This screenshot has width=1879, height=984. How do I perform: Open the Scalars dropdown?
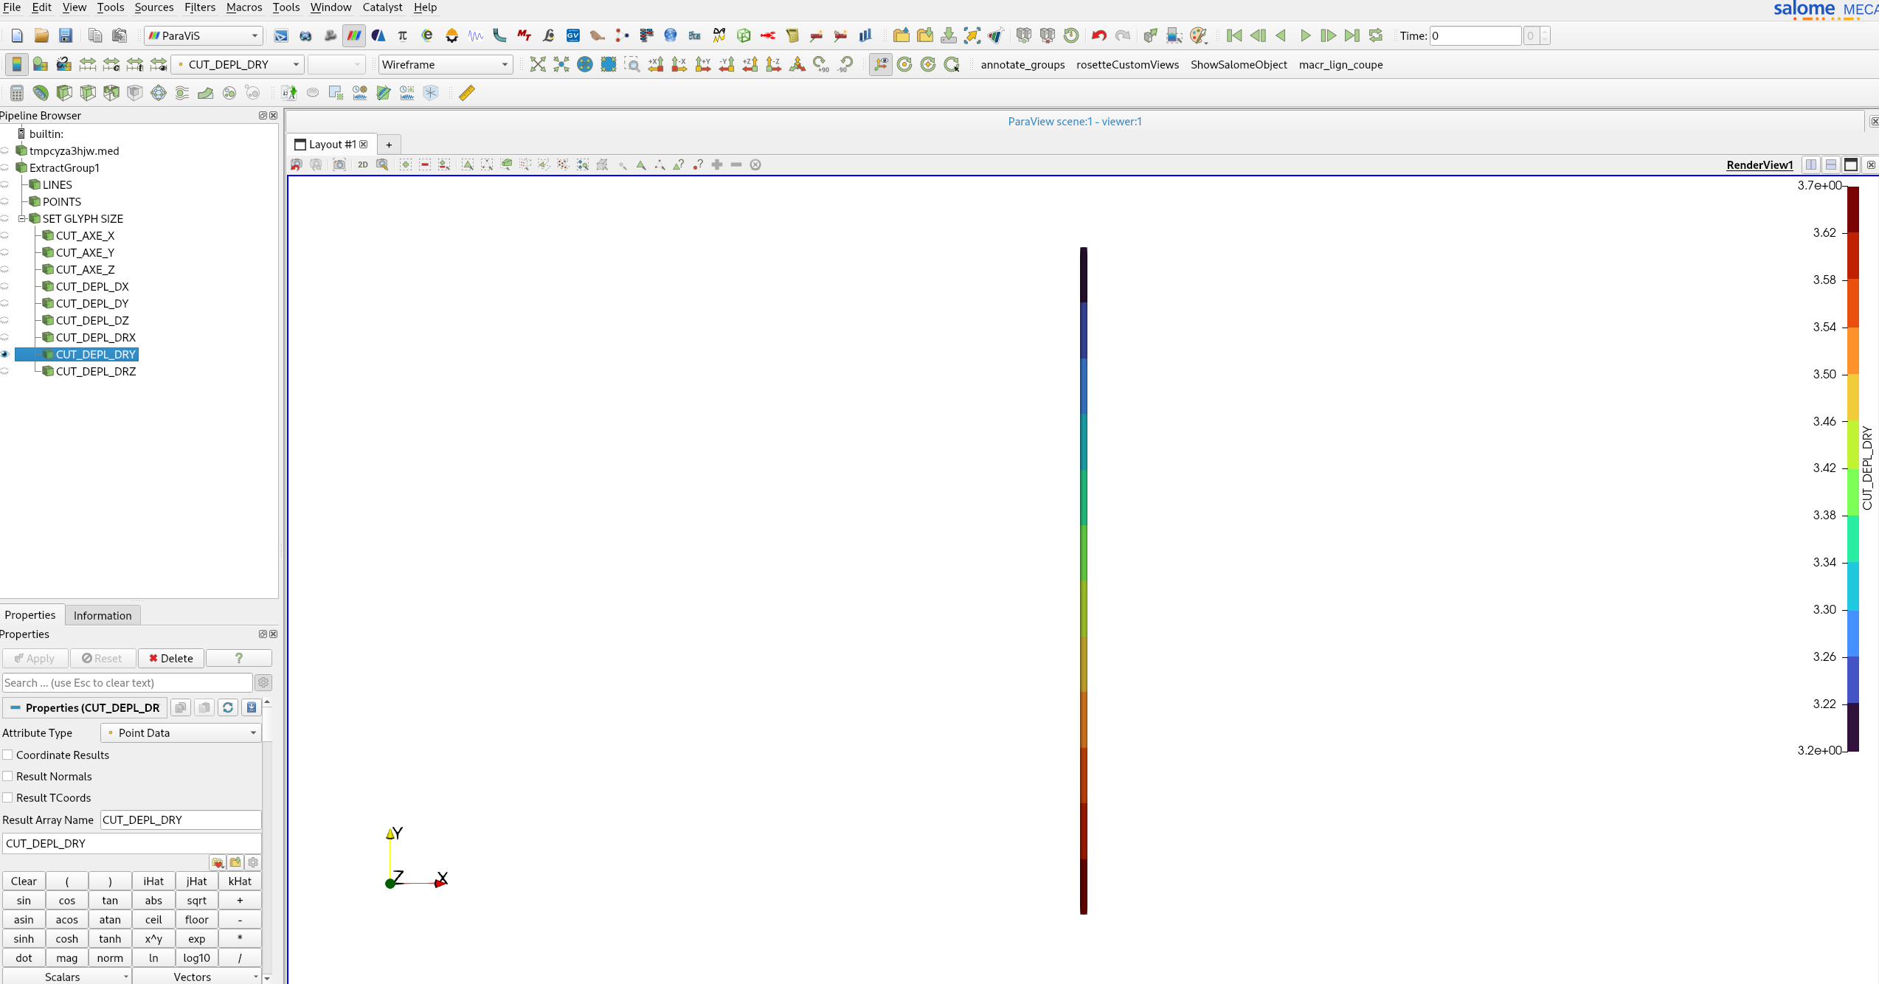pos(66,977)
